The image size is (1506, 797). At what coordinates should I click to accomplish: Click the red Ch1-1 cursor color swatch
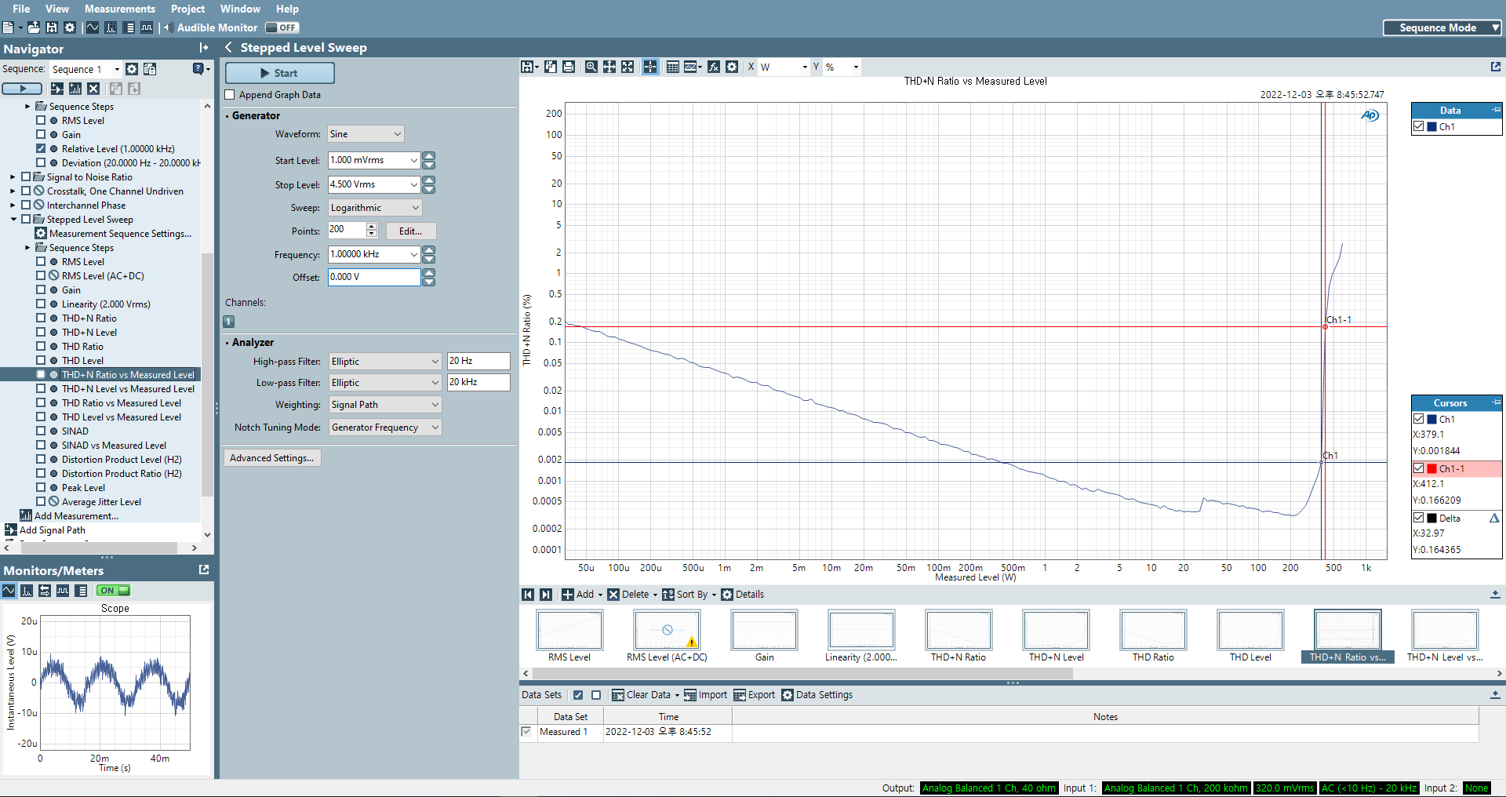[1431, 468]
